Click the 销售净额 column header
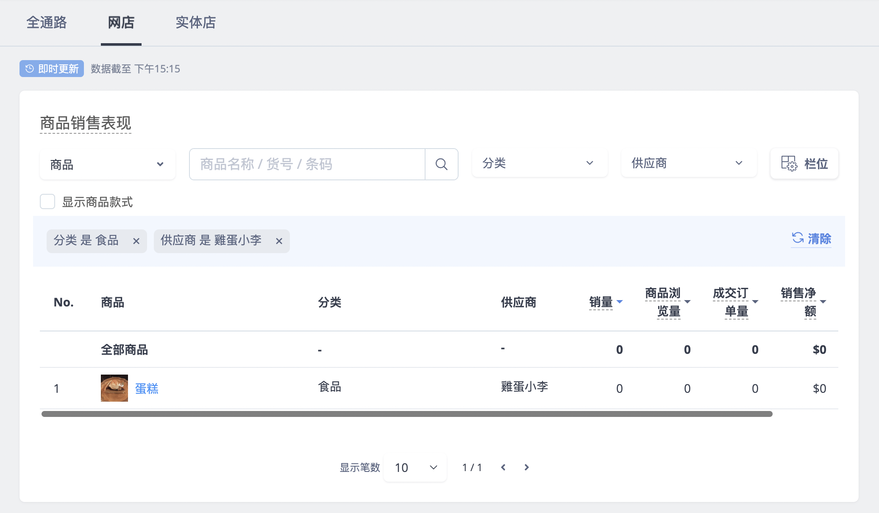 point(798,302)
